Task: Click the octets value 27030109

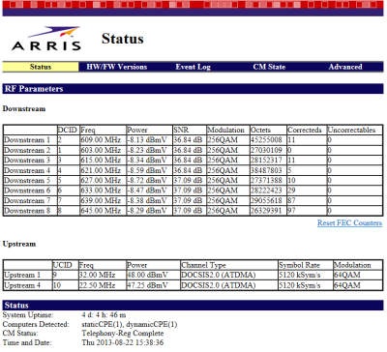Action: [266, 150]
